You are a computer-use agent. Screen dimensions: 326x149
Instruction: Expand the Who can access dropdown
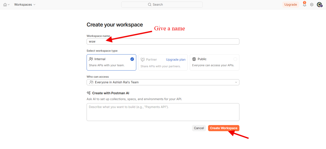tap(163, 82)
